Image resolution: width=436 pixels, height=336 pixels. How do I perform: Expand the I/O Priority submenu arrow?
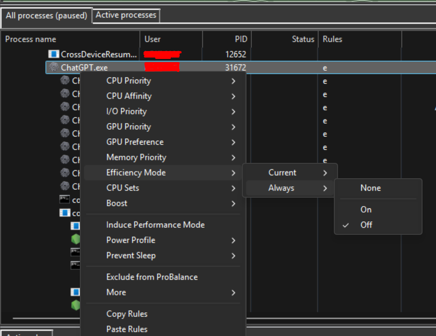tap(233, 112)
